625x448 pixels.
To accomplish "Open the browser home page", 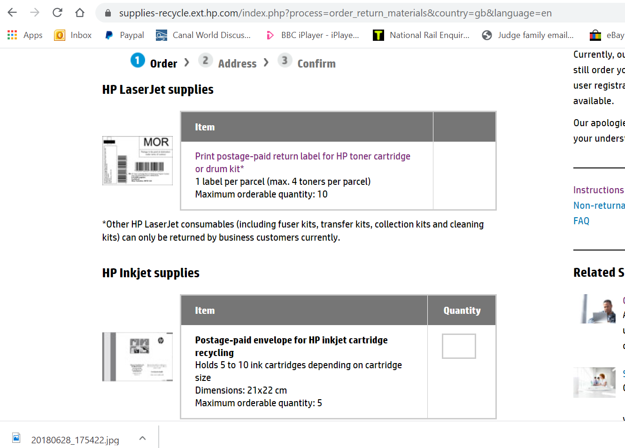I will 80,13.
